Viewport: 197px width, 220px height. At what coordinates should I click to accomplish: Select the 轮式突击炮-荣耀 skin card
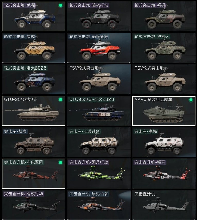pos(33,16)
